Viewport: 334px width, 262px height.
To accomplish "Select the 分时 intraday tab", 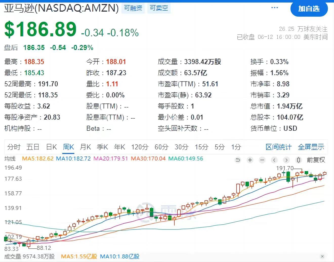I will pos(14,147).
